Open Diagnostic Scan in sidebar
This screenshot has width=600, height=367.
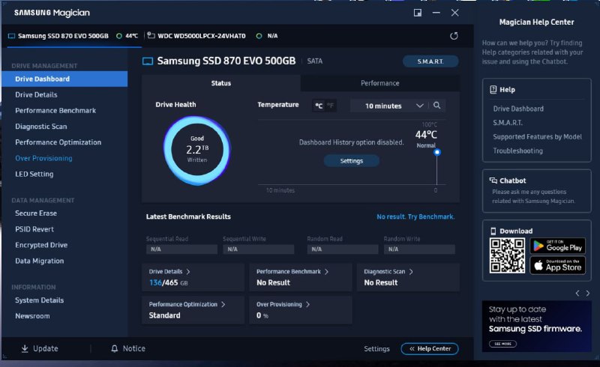(41, 126)
